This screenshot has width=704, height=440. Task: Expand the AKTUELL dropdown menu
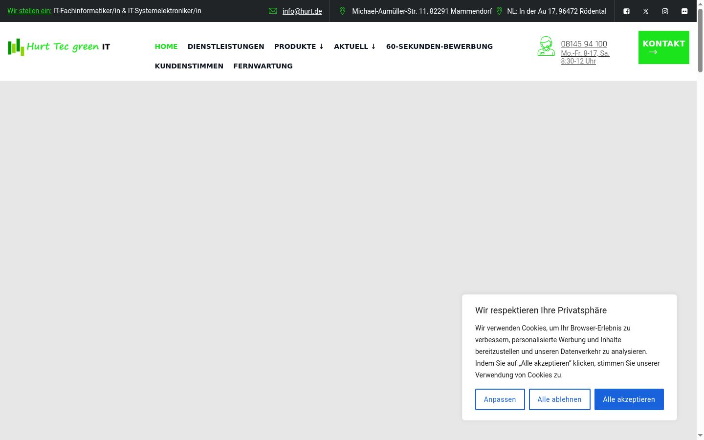click(355, 46)
